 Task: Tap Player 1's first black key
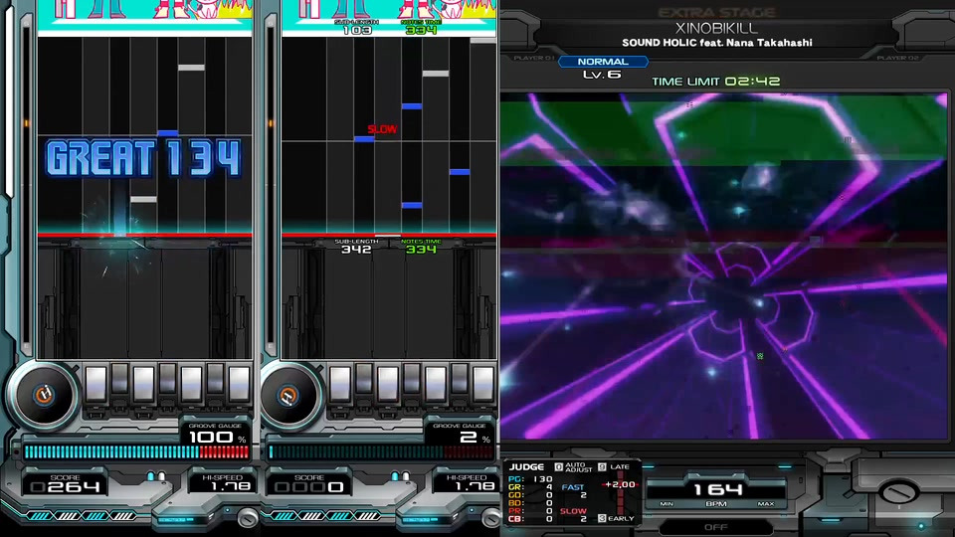pos(120,378)
